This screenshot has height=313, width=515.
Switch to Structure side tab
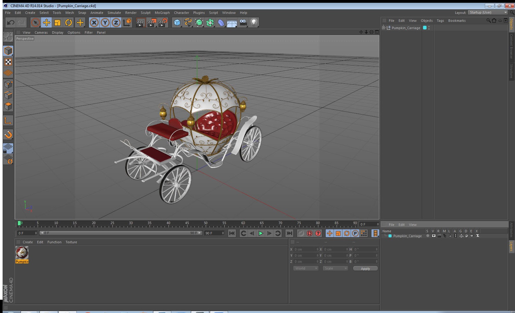(512, 71)
